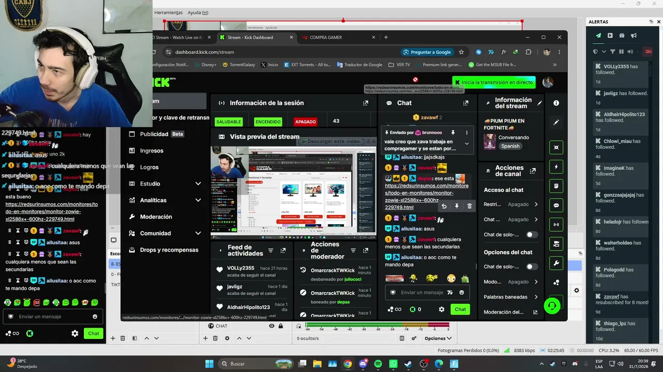Open the redsurinsumos monitor link in dashboard chat
This screenshot has height=372, width=663.
pyautogui.click(x=426, y=196)
